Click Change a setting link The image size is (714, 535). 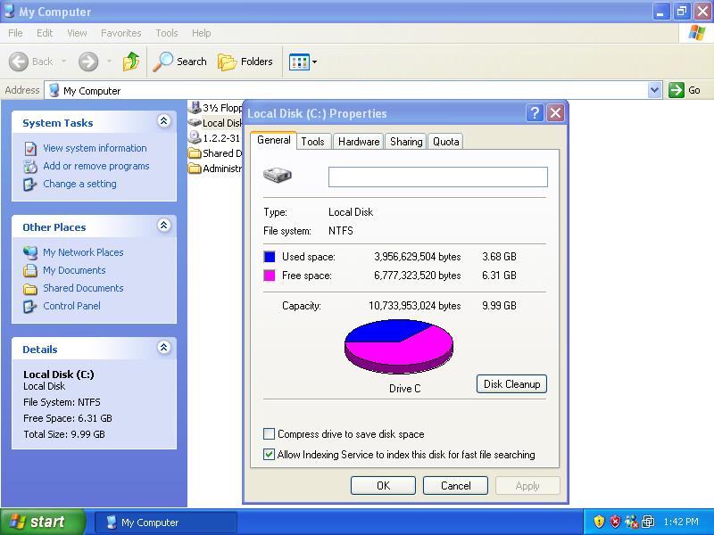(x=79, y=184)
